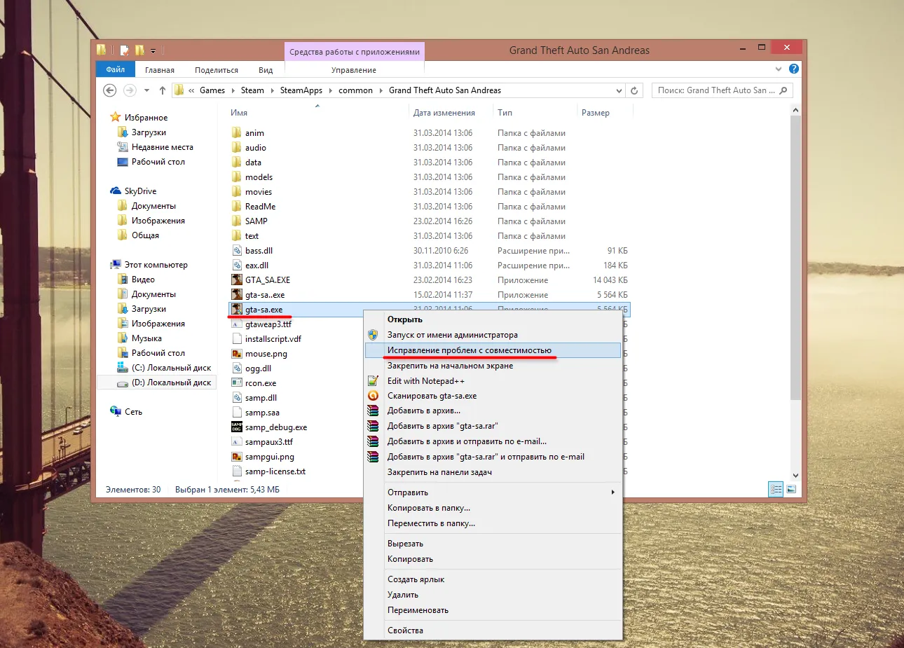This screenshot has width=904, height=648.
Task: Expand the breadcrumb arrow after SteamApps
Action: [330, 90]
